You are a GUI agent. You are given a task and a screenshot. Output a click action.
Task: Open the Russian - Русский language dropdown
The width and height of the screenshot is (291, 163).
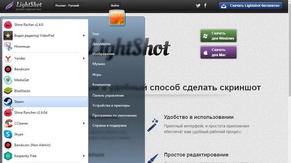click(69, 5)
